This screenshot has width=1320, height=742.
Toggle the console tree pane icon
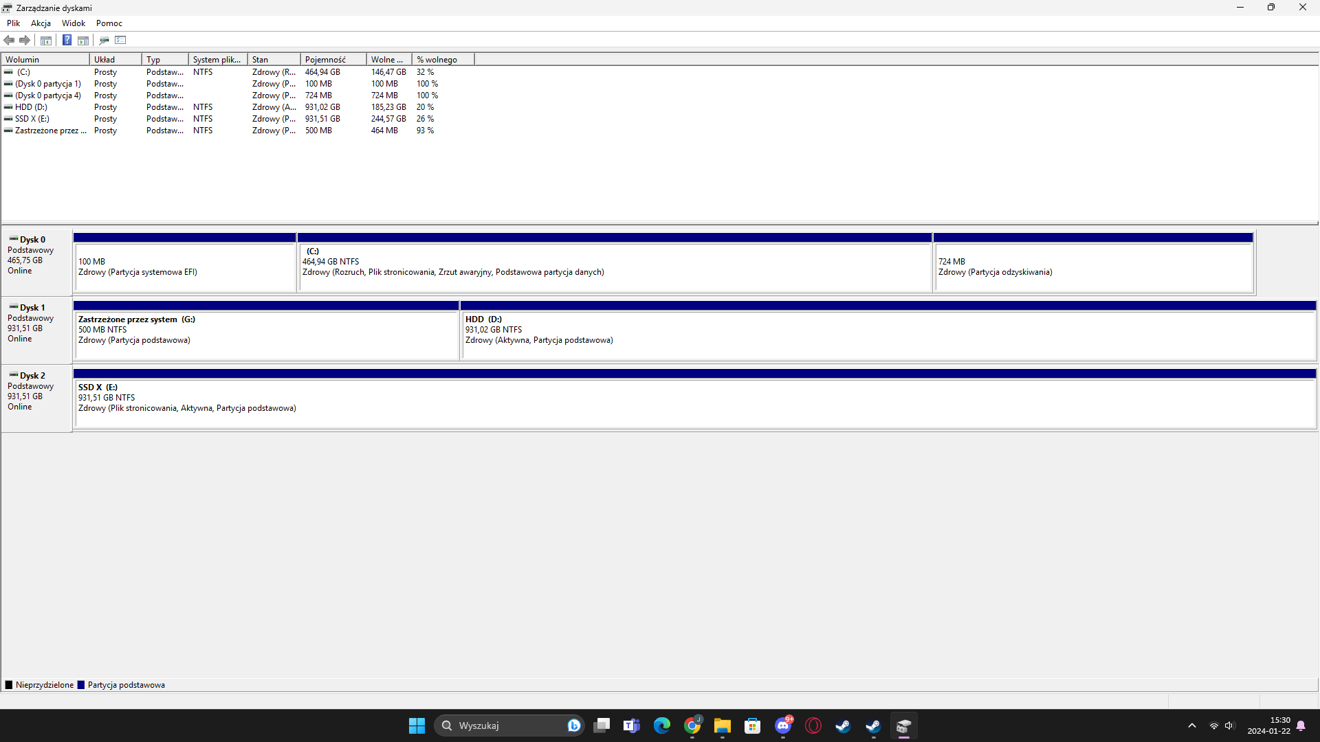click(x=46, y=40)
